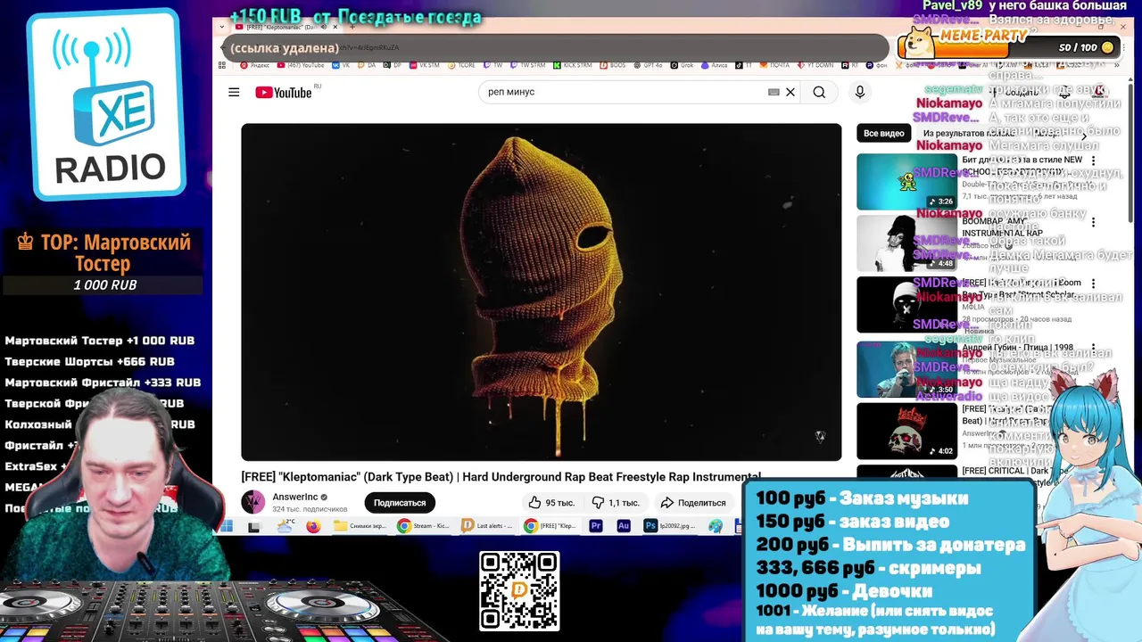Viewport: 1142px width, 642px height.
Task: Open the AnswerInc channel avatar
Action: 253,502
